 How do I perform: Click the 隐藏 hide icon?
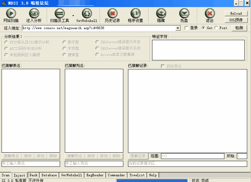click(161, 16)
